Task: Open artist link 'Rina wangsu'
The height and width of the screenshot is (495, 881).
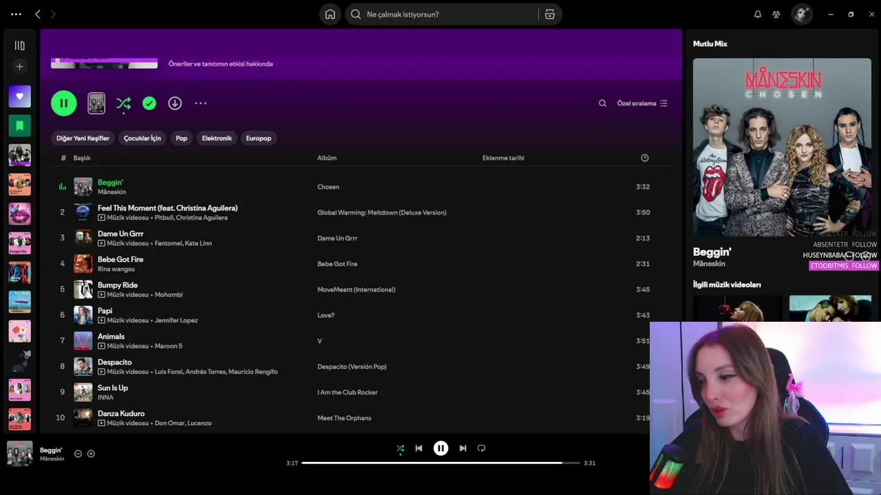Action: tap(116, 269)
